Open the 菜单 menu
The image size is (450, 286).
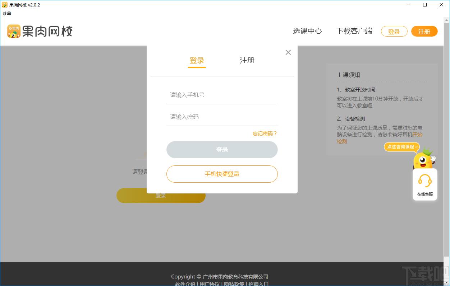click(x=7, y=13)
